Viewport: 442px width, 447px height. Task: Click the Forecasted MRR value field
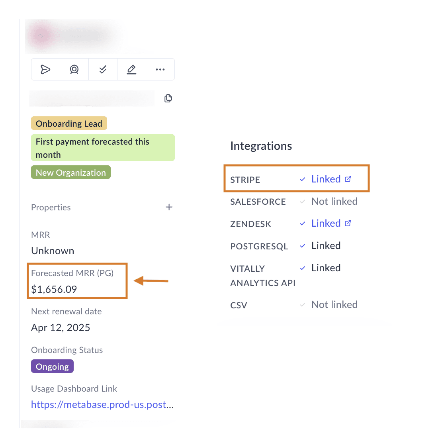54,289
